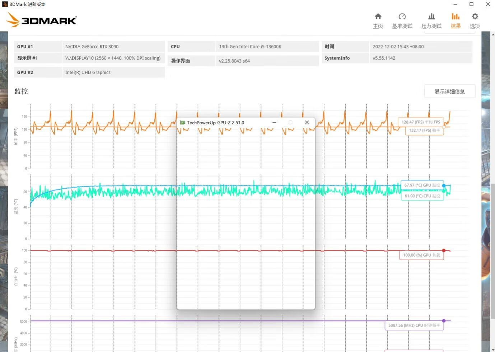The height and width of the screenshot is (352, 495).
Task: Select the blue GPU temperature marker dot
Action: click(444, 186)
